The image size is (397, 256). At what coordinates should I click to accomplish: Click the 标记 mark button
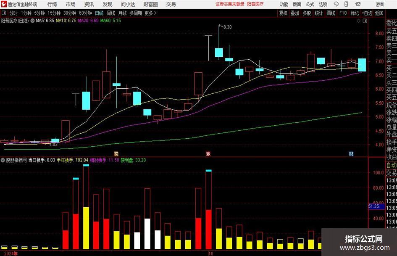(x=355, y=13)
